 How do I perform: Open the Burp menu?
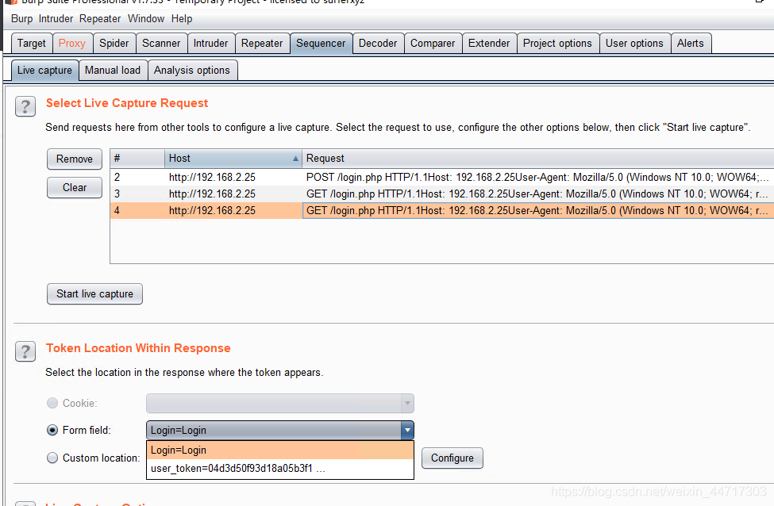click(x=21, y=19)
